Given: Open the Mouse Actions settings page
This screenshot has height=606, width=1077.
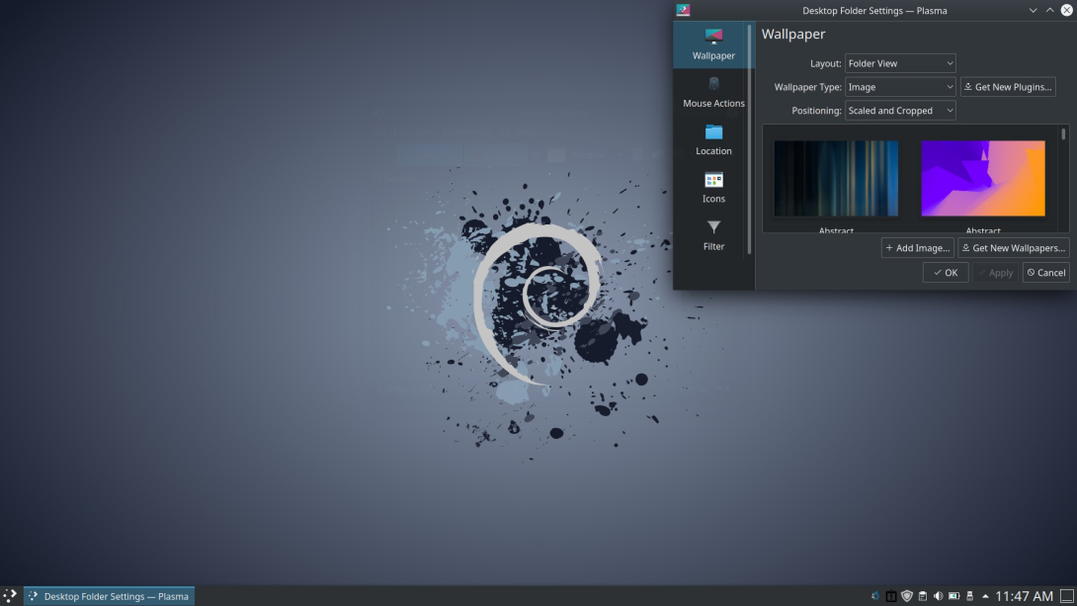Looking at the screenshot, I should (x=713, y=93).
